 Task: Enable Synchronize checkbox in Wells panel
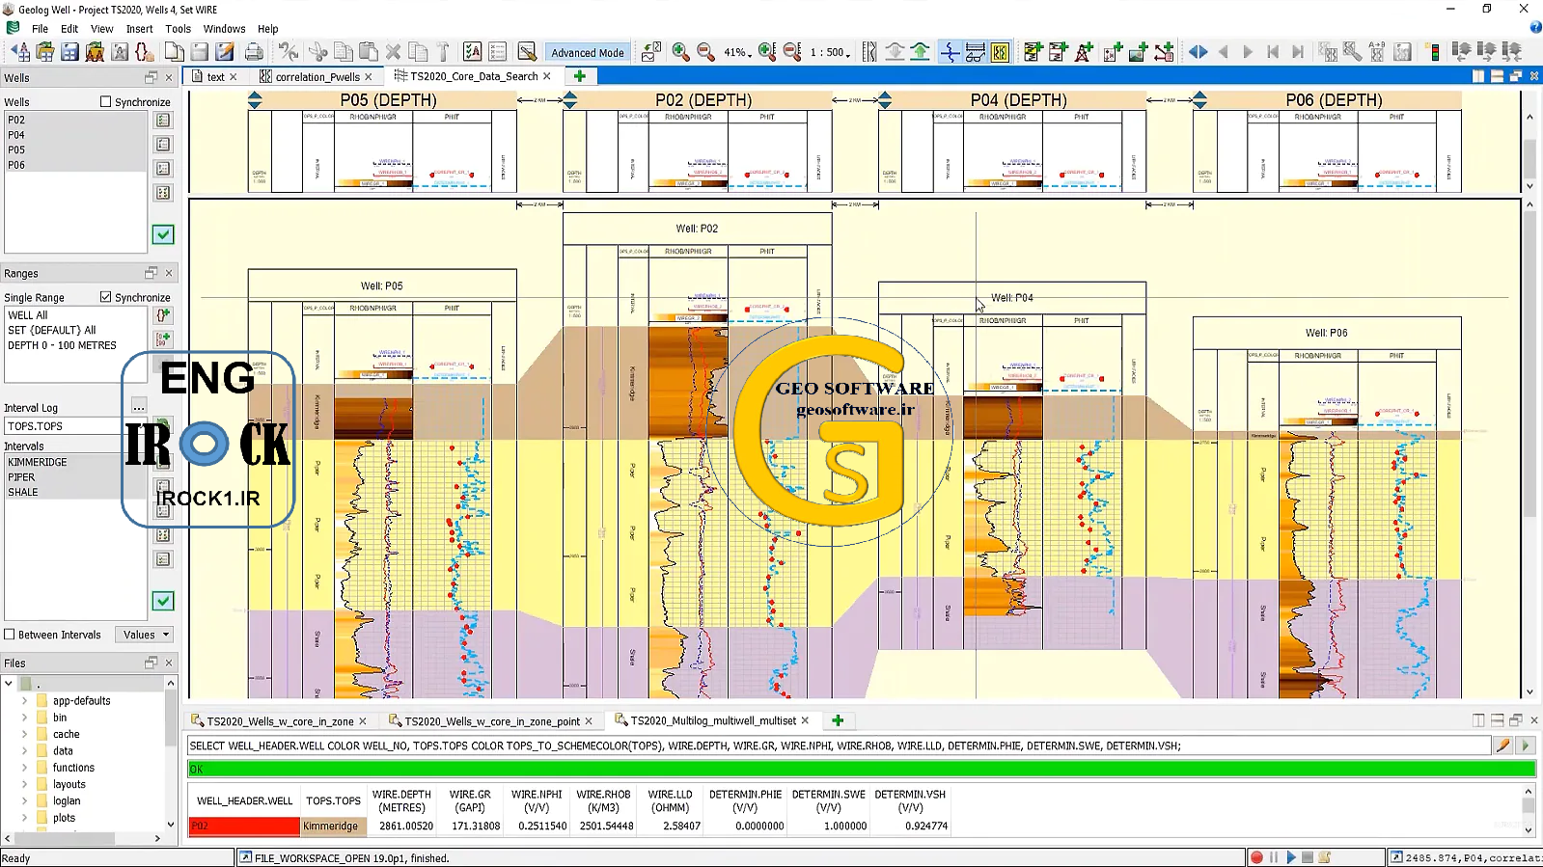[x=106, y=101]
